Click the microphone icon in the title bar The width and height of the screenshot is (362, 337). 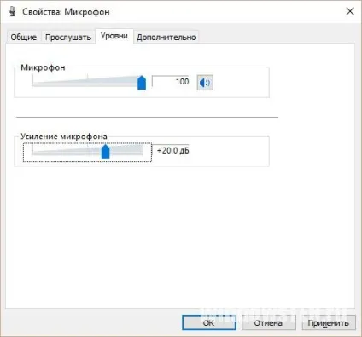[x=12, y=11]
